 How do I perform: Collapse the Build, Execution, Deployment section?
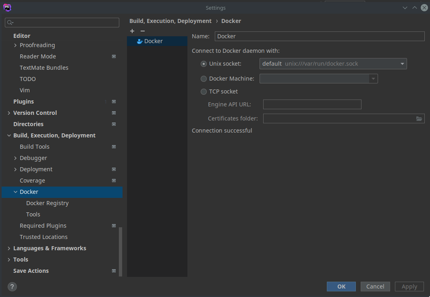pyautogui.click(x=9, y=135)
